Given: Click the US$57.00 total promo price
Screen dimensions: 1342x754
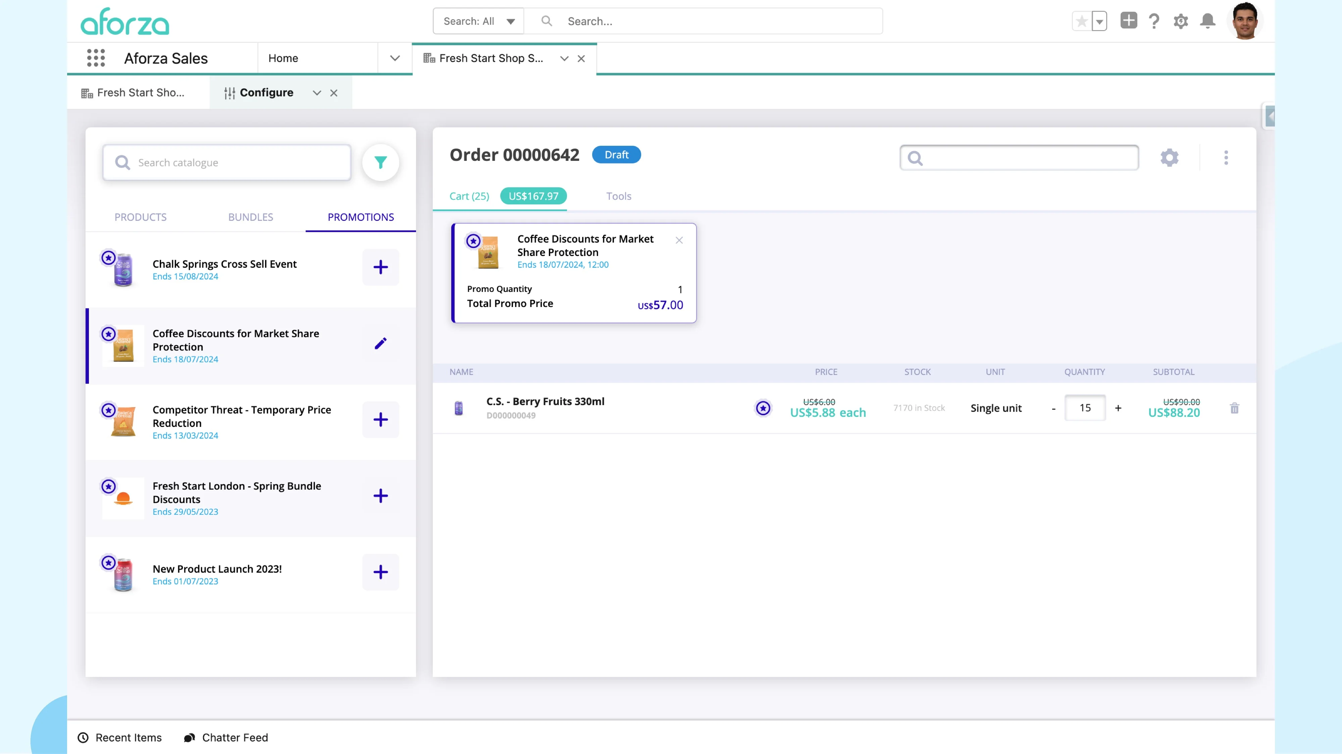Looking at the screenshot, I should 660,305.
